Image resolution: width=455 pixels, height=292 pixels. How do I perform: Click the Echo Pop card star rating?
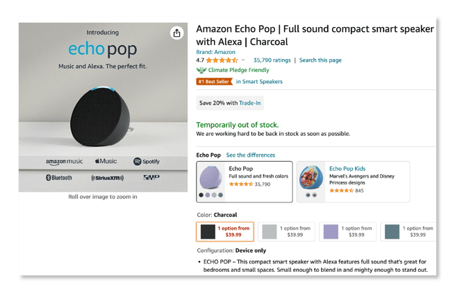pyautogui.click(x=240, y=185)
